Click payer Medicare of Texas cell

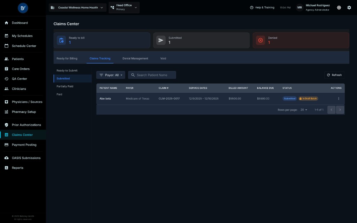(x=137, y=99)
